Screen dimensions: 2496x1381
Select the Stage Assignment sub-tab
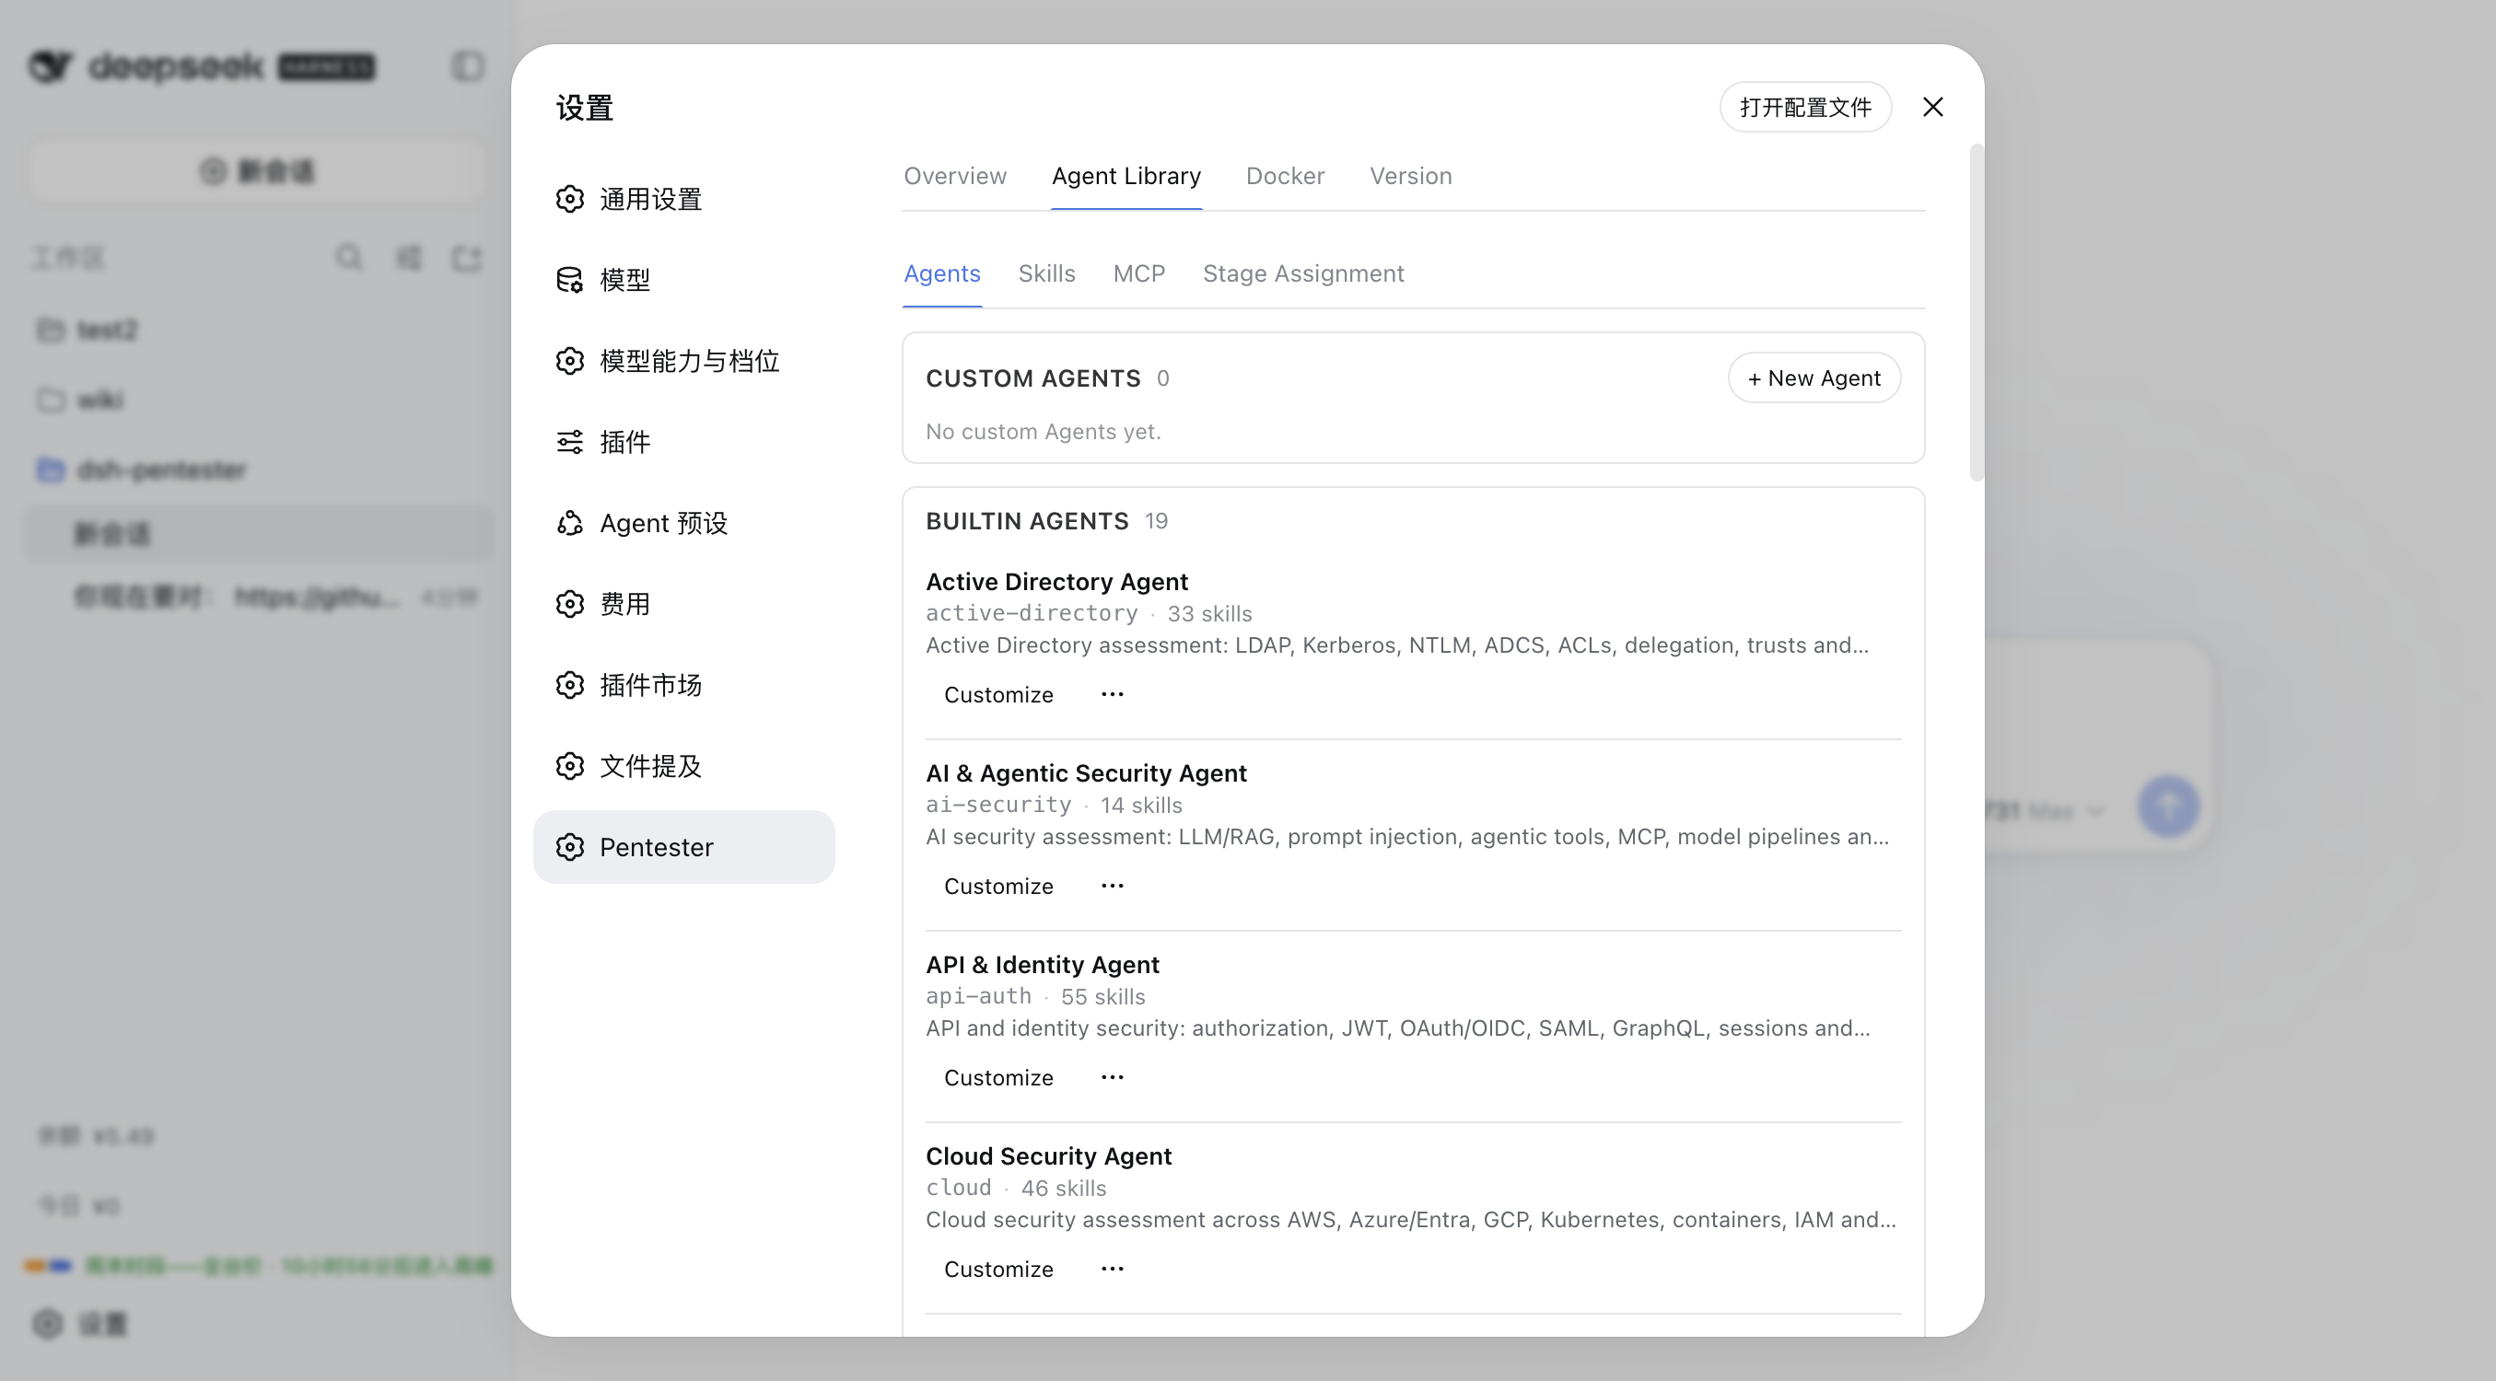pyautogui.click(x=1303, y=273)
